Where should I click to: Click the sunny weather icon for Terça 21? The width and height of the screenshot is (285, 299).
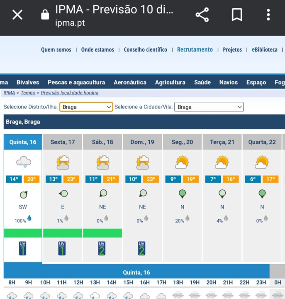coord(222,162)
